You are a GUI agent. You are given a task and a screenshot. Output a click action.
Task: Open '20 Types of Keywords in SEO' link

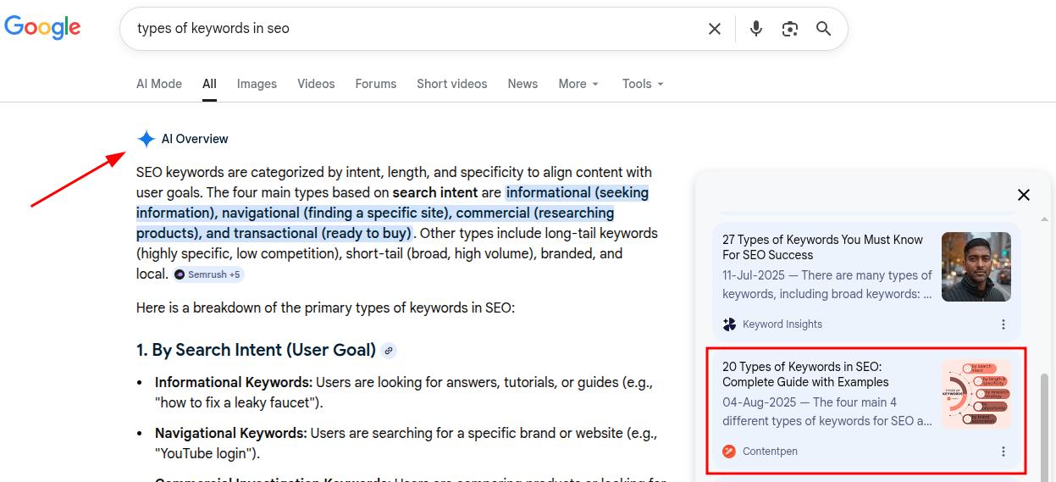(805, 374)
